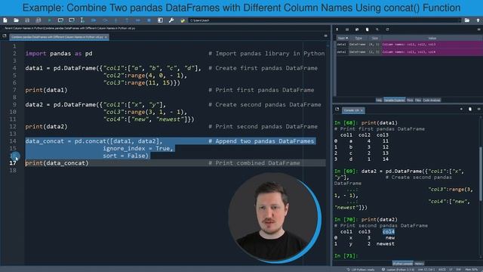Click the working directory path field
Screen dimensions: 483x272
(x=325, y=20)
